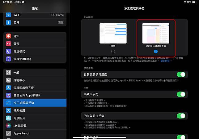Tap the 設定 sidebar title
Screen dimensions: 199x139
pyautogui.click(x=35, y=8)
